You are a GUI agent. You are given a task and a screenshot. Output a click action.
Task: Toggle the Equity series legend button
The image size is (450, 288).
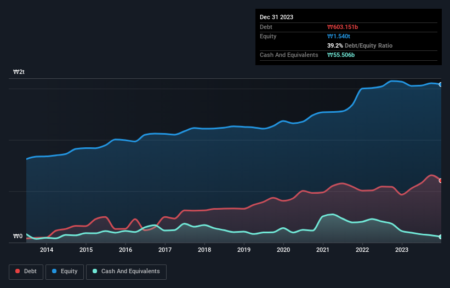click(x=65, y=272)
